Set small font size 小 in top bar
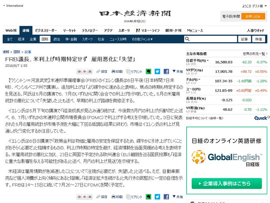Image resolution: width=270 pixels, height=203 pixels. 79,72
